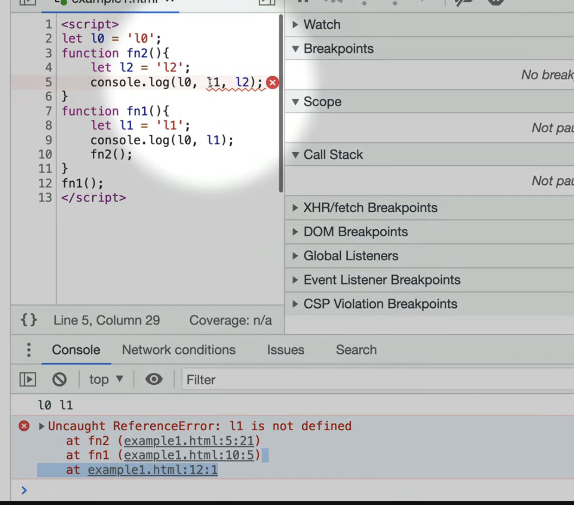This screenshot has width=574, height=505.
Task: Click the 'Coverage: n/a' status text
Action: 230,320
